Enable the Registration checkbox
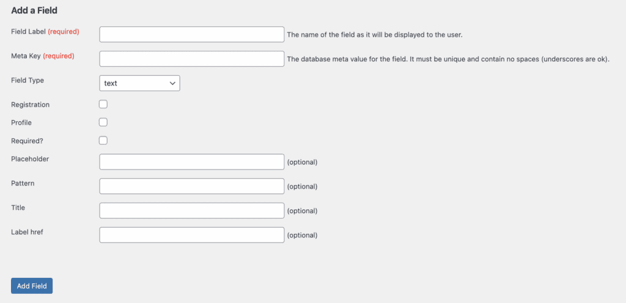Image resolution: width=626 pixels, height=303 pixels. [103, 104]
